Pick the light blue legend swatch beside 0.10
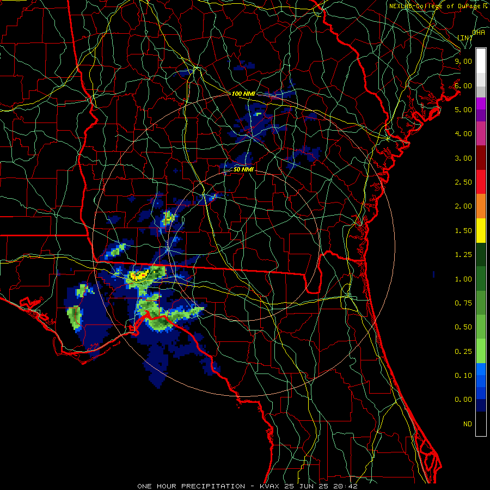Image resolution: width=490 pixels, height=490 pixels. point(481,369)
